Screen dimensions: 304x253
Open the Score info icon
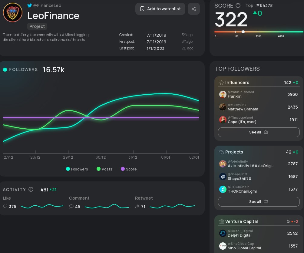[238, 5]
